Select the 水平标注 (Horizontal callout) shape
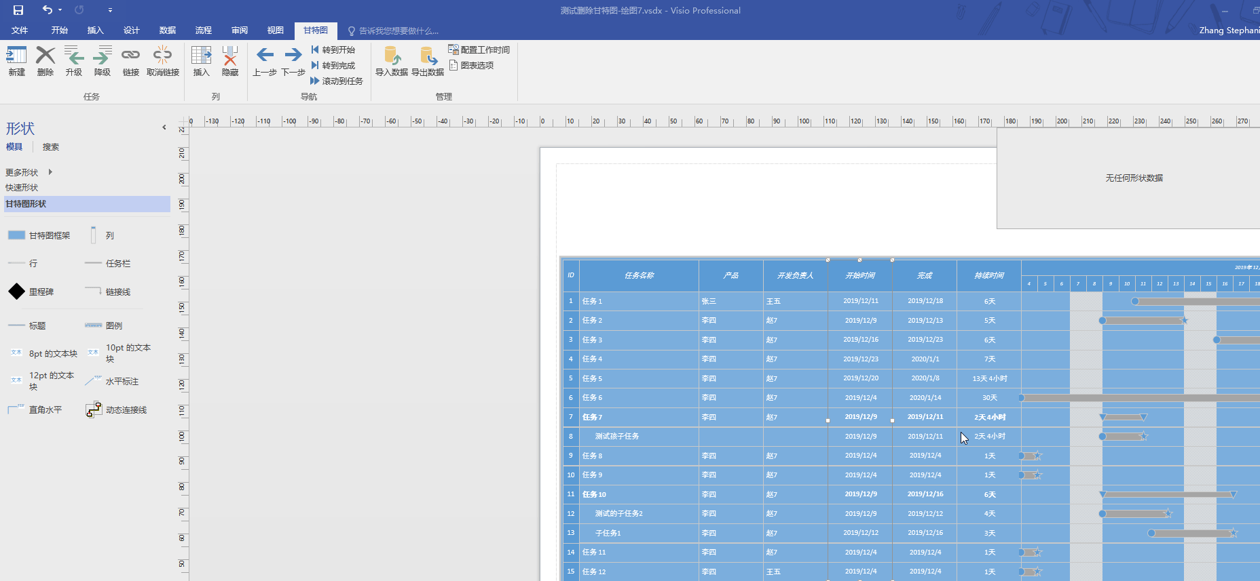The image size is (1260, 581). coord(111,381)
